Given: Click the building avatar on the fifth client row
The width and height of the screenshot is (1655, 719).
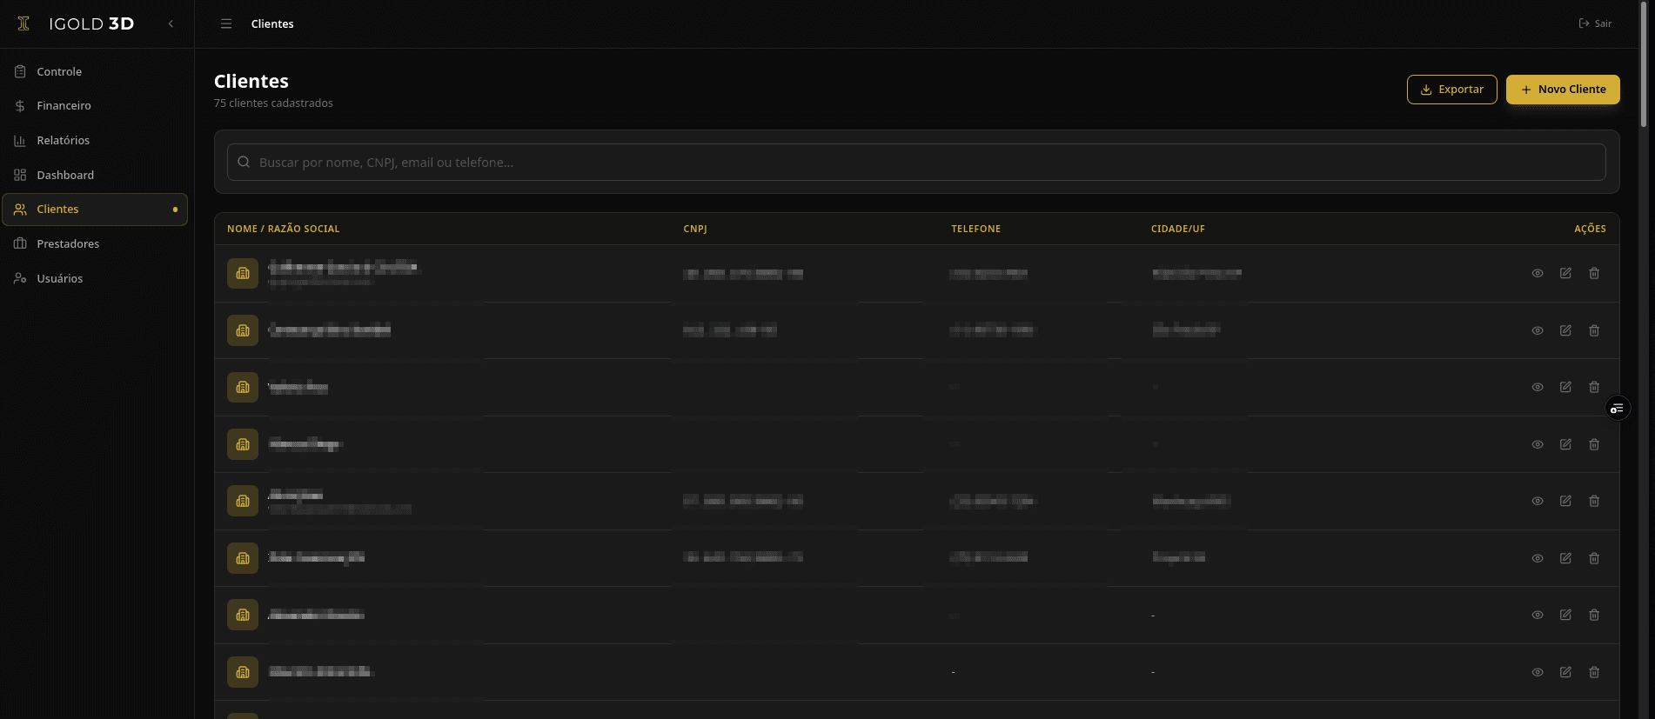Looking at the screenshot, I should (x=243, y=501).
